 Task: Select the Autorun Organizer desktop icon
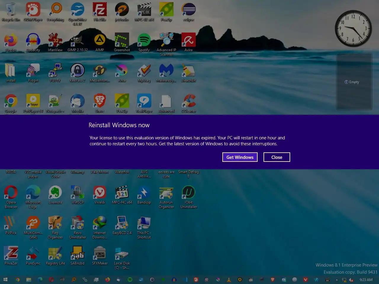click(166, 197)
